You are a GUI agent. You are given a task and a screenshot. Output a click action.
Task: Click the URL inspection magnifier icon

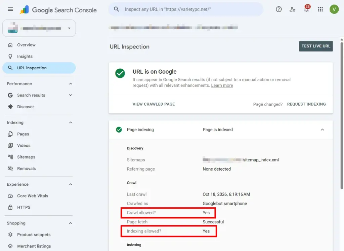pyautogui.click(x=10, y=68)
